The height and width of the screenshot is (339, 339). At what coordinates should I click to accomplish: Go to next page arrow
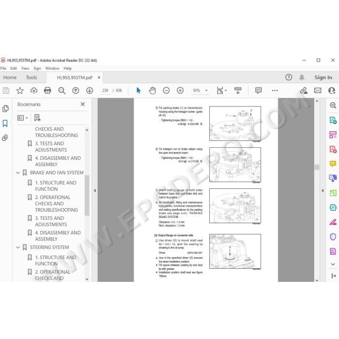tap(90, 91)
